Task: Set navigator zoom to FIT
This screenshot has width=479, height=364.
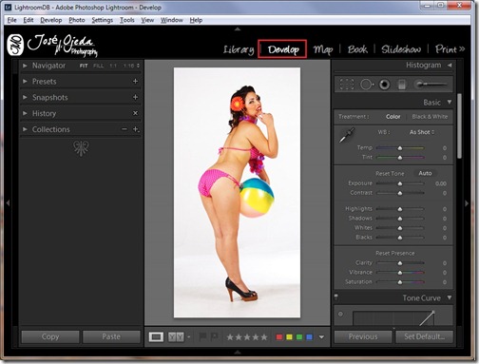Action: pyautogui.click(x=84, y=66)
